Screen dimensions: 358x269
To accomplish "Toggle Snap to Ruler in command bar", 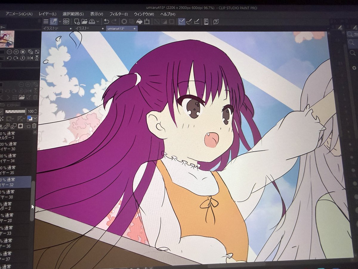I will tap(181, 22).
